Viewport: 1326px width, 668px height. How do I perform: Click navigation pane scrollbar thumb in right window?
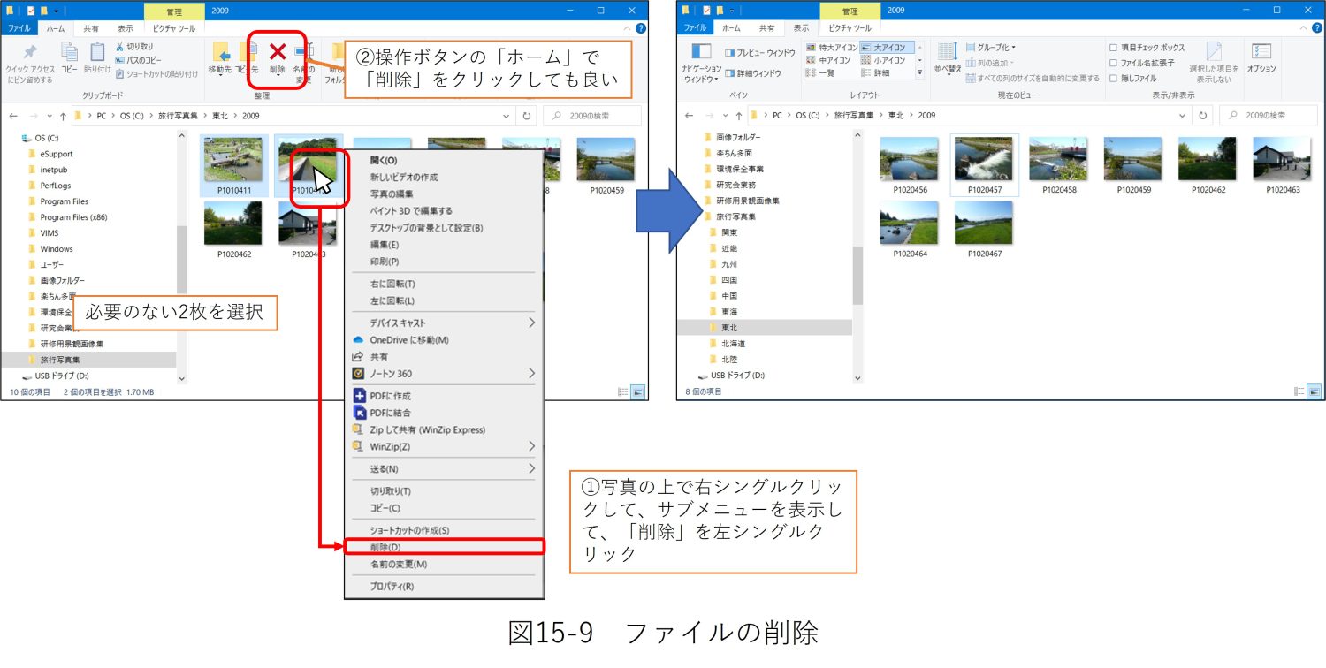point(857,276)
